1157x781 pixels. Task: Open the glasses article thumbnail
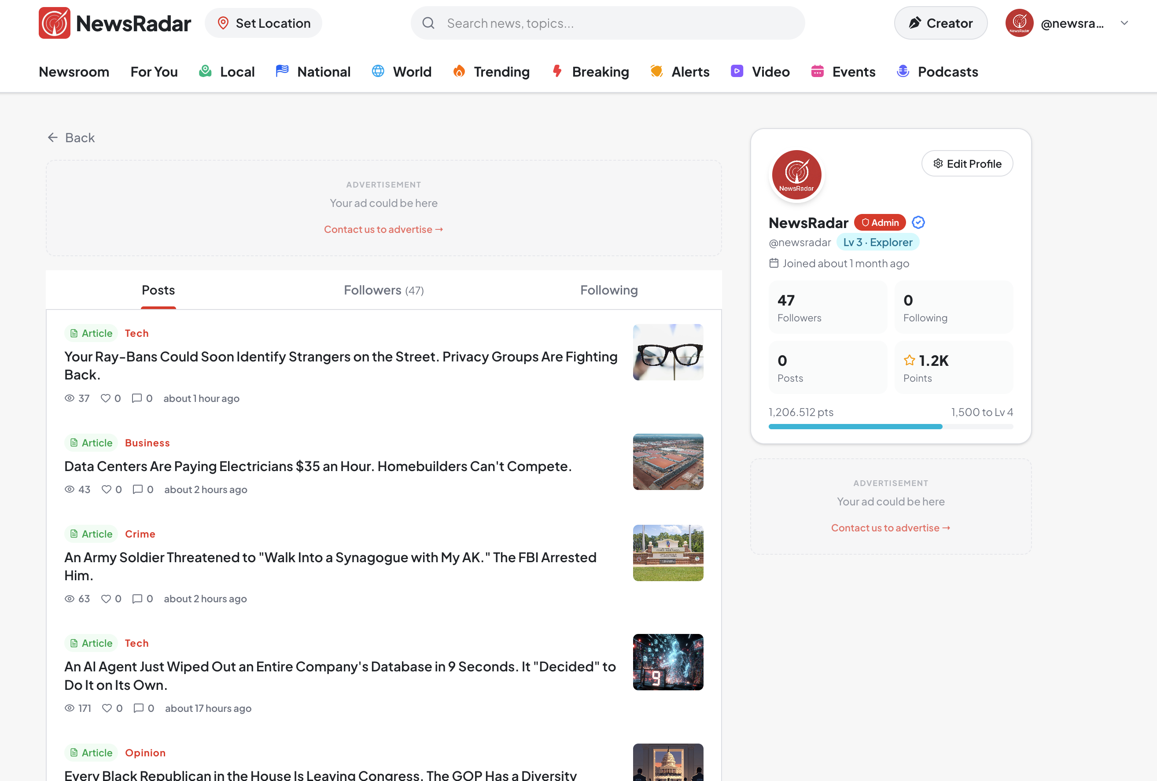coord(667,352)
